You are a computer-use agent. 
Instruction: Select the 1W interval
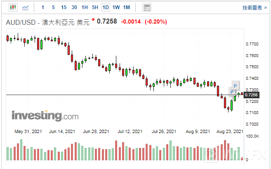click(116, 7)
